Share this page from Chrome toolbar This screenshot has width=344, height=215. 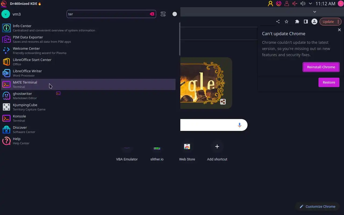[x=278, y=21]
